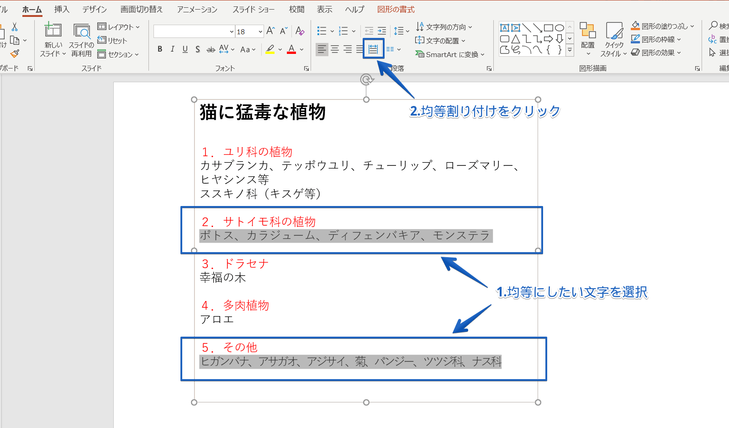Screen dimensions: 729x428
Task: Toggle Underline formatting
Action: [x=185, y=49]
